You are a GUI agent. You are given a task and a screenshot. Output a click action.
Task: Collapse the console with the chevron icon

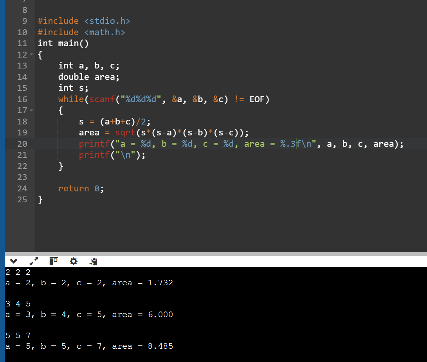(x=13, y=261)
